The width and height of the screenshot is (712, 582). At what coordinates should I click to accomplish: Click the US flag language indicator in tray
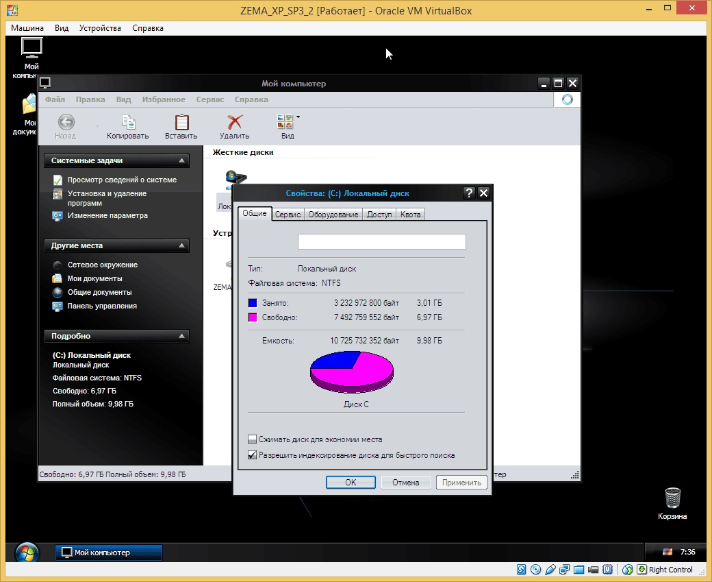point(667,552)
